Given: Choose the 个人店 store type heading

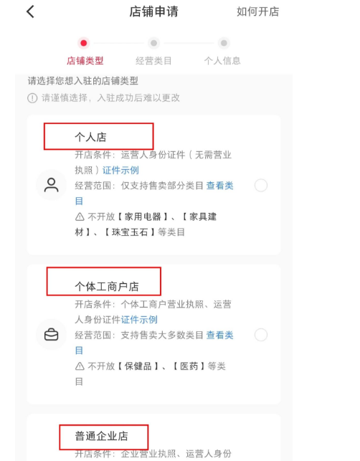Looking at the screenshot, I should pyautogui.click(x=90, y=137).
